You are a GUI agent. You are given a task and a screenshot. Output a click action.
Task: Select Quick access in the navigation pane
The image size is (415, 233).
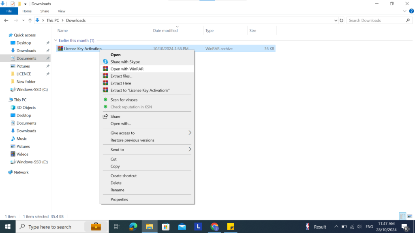point(25,35)
